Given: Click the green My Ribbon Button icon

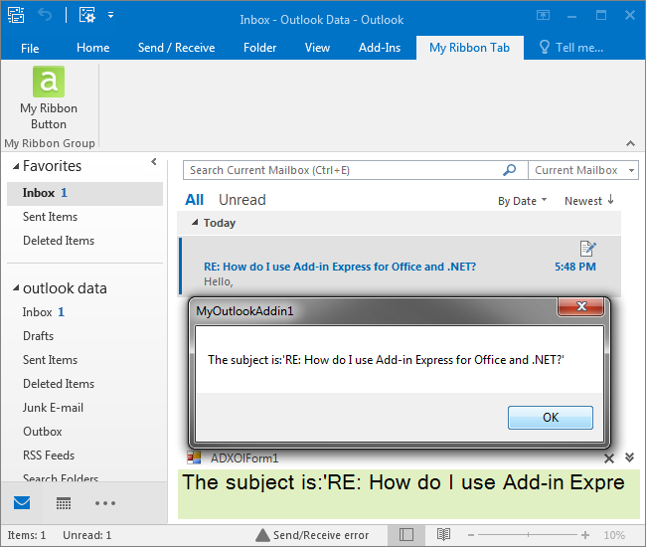Looking at the screenshot, I should (x=49, y=82).
